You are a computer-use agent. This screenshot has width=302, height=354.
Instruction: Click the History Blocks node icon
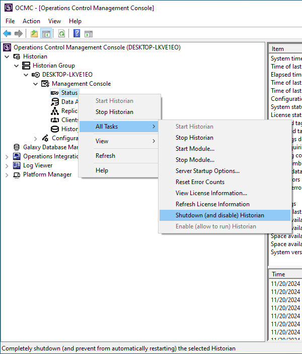pos(55,129)
